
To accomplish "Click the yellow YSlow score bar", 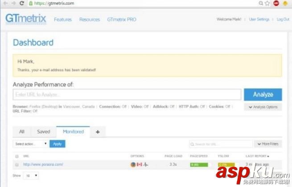I will tap(226, 165).
